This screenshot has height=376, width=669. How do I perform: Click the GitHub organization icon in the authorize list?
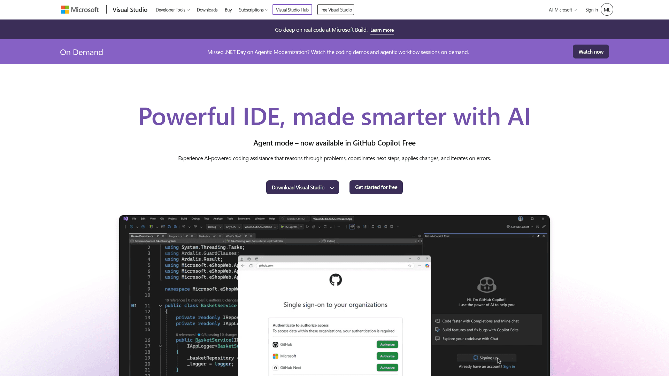click(275, 345)
